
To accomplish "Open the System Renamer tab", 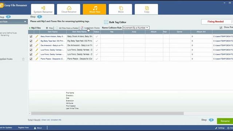I will pos(43,9).
